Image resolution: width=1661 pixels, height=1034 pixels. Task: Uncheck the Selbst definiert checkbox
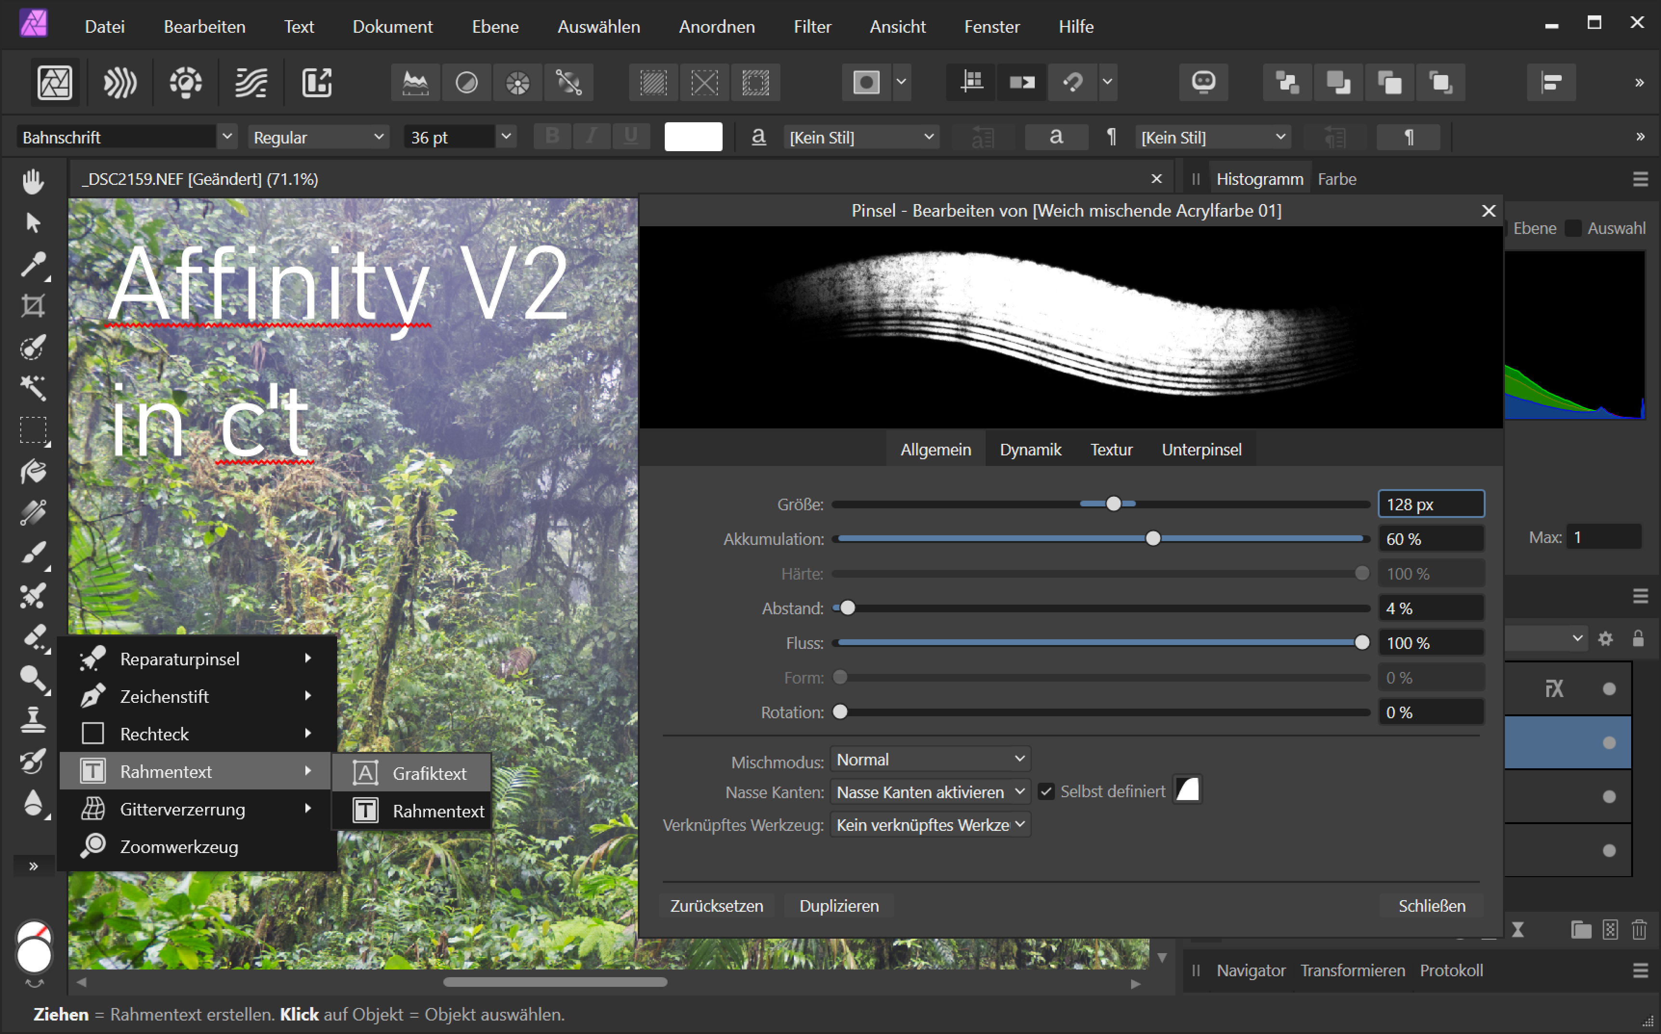[1046, 792]
